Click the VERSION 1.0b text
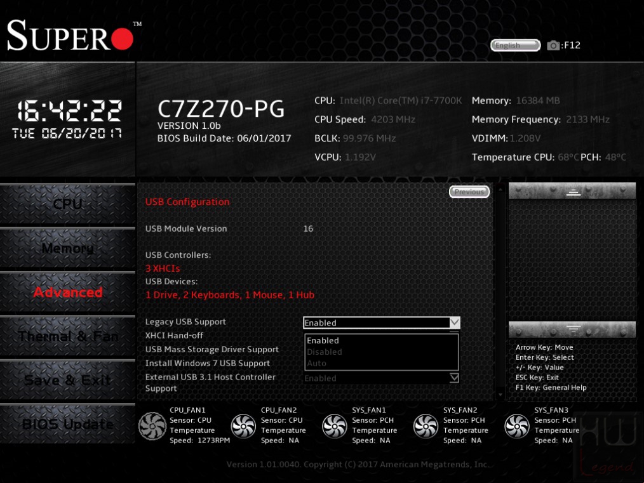This screenshot has height=483, width=644. (x=189, y=126)
